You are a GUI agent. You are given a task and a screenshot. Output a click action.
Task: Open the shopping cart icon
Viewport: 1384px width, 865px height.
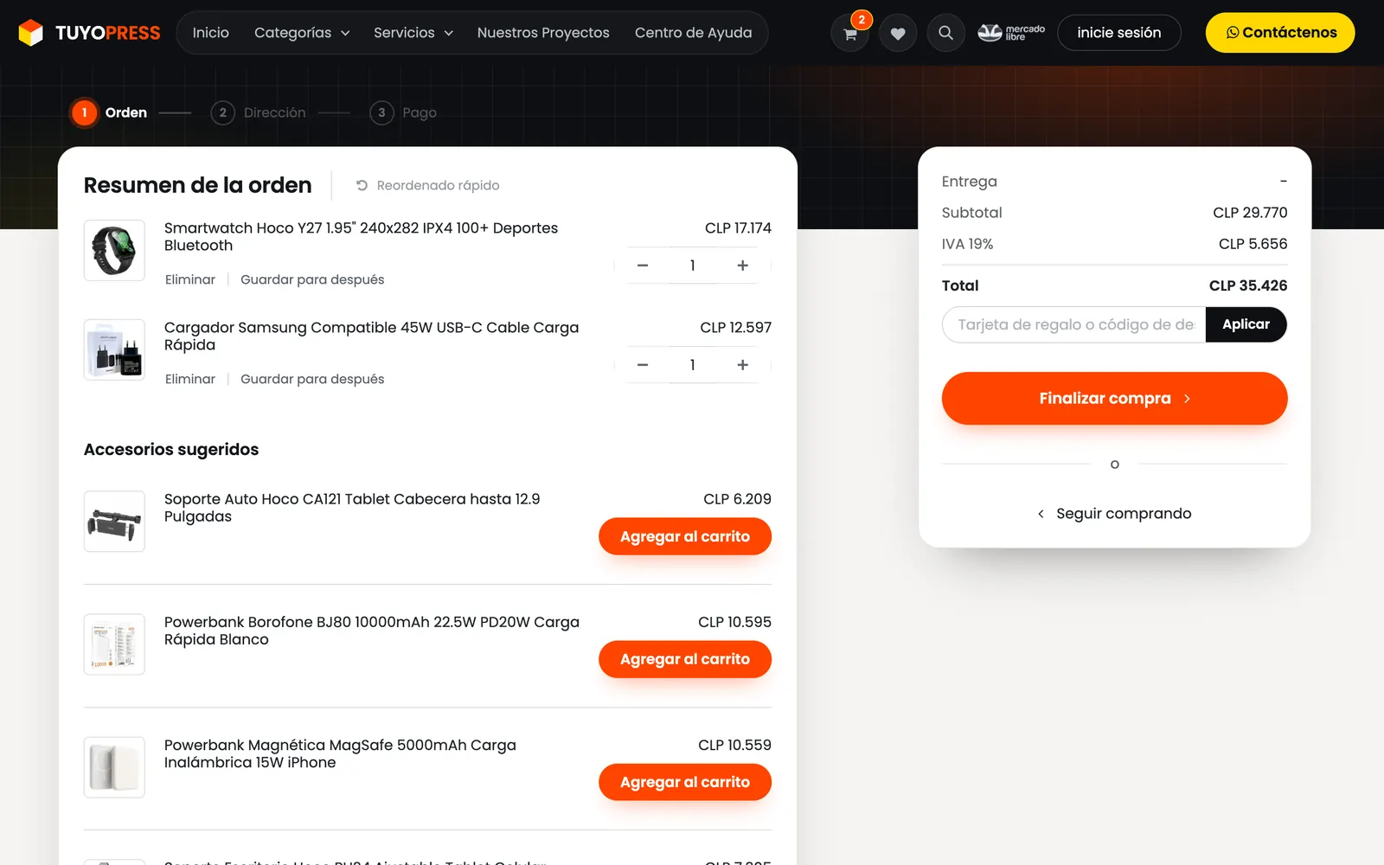tap(849, 34)
